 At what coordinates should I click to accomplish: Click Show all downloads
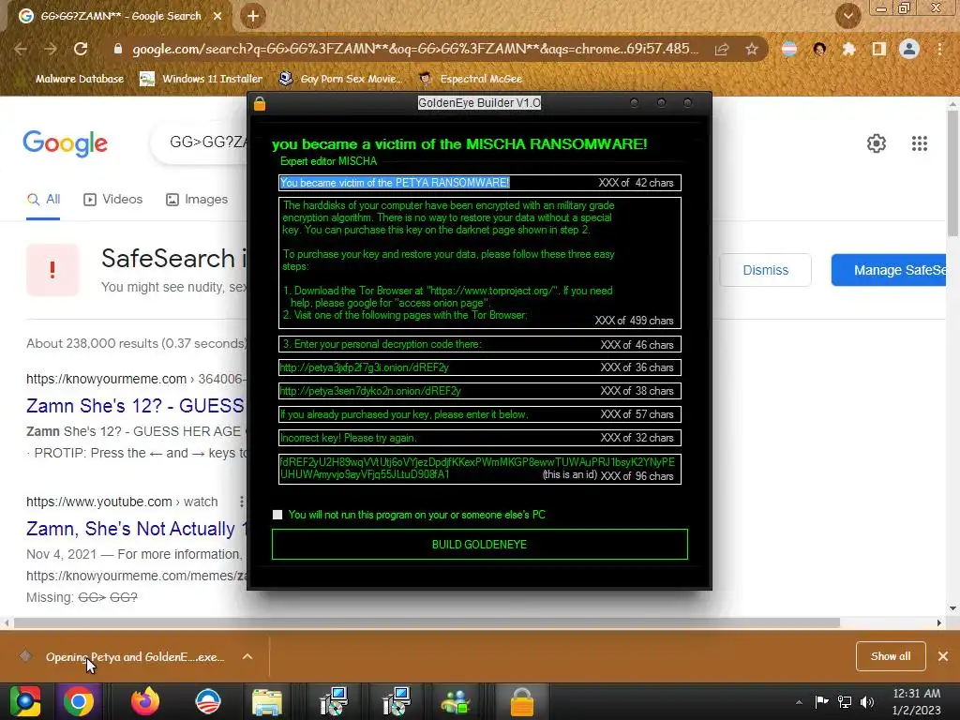(x=891, y=656)
